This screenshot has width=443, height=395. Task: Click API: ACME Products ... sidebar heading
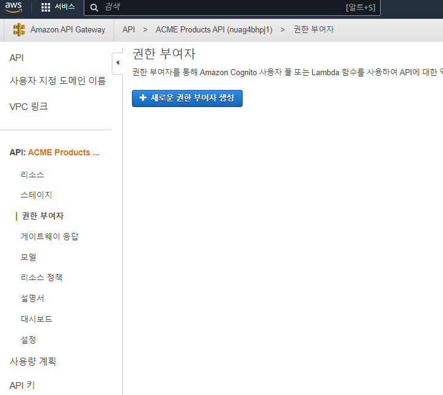point(54,152)
